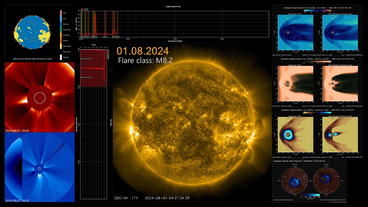Click the Density (p/cm³) color scale bar
Screen dimensions: 368x207
pyautogui.click(x=317, y=62)
